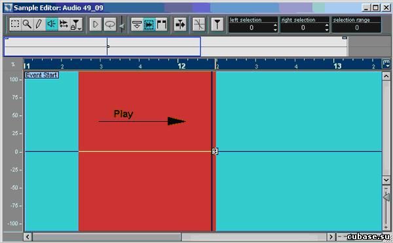
Task: Click the Audition play button
Action: (96, 24)
